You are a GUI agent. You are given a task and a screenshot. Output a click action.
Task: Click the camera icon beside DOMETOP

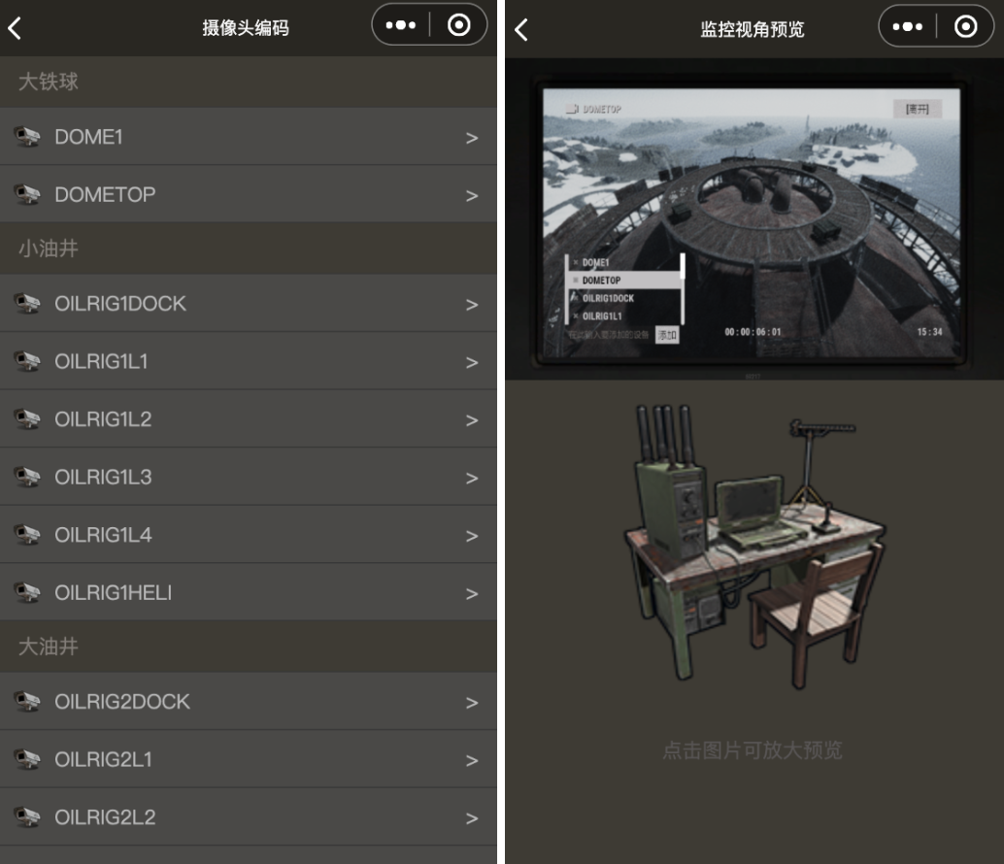coord(27,194)
